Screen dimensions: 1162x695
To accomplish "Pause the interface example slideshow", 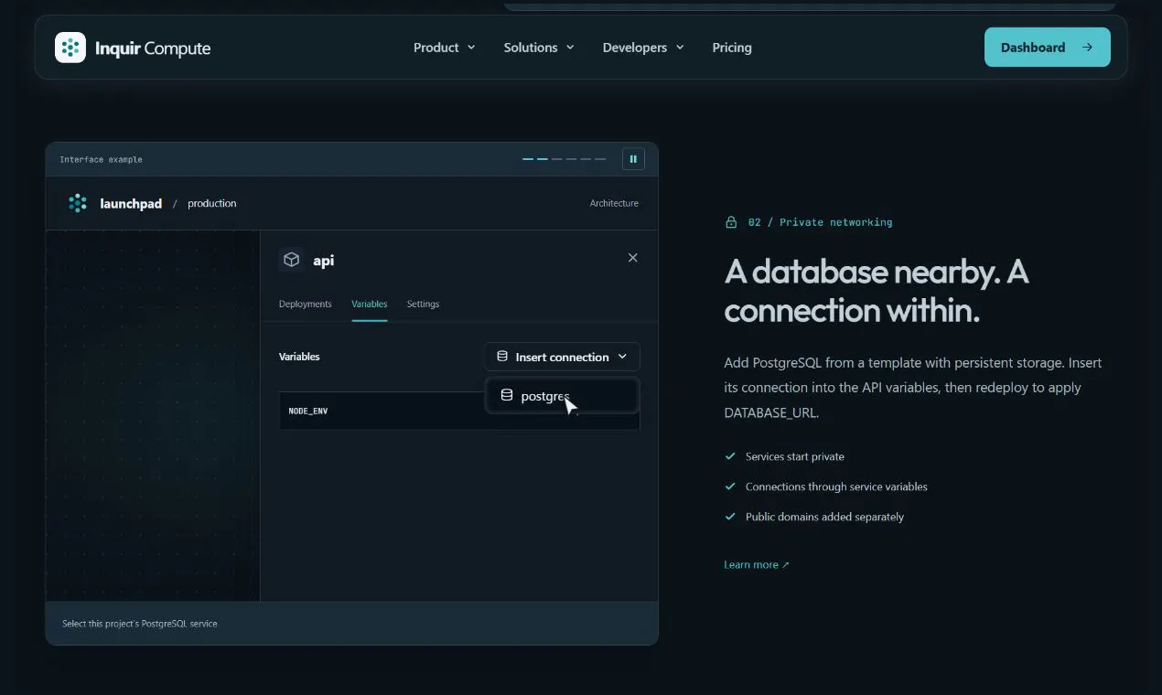I will point(633,159).
